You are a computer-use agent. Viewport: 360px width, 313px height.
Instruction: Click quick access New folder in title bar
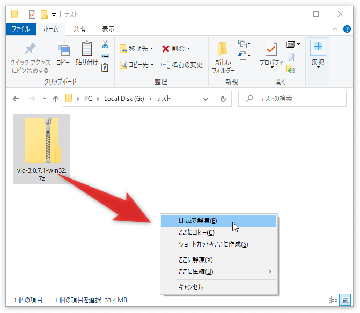pyautogui.click(x=44, y=14)
